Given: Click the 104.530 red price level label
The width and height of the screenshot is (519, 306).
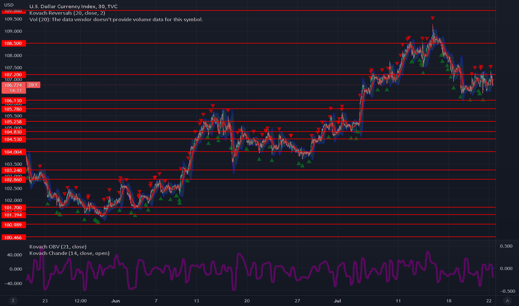Looking at the screenshot, I should point(13,139).
